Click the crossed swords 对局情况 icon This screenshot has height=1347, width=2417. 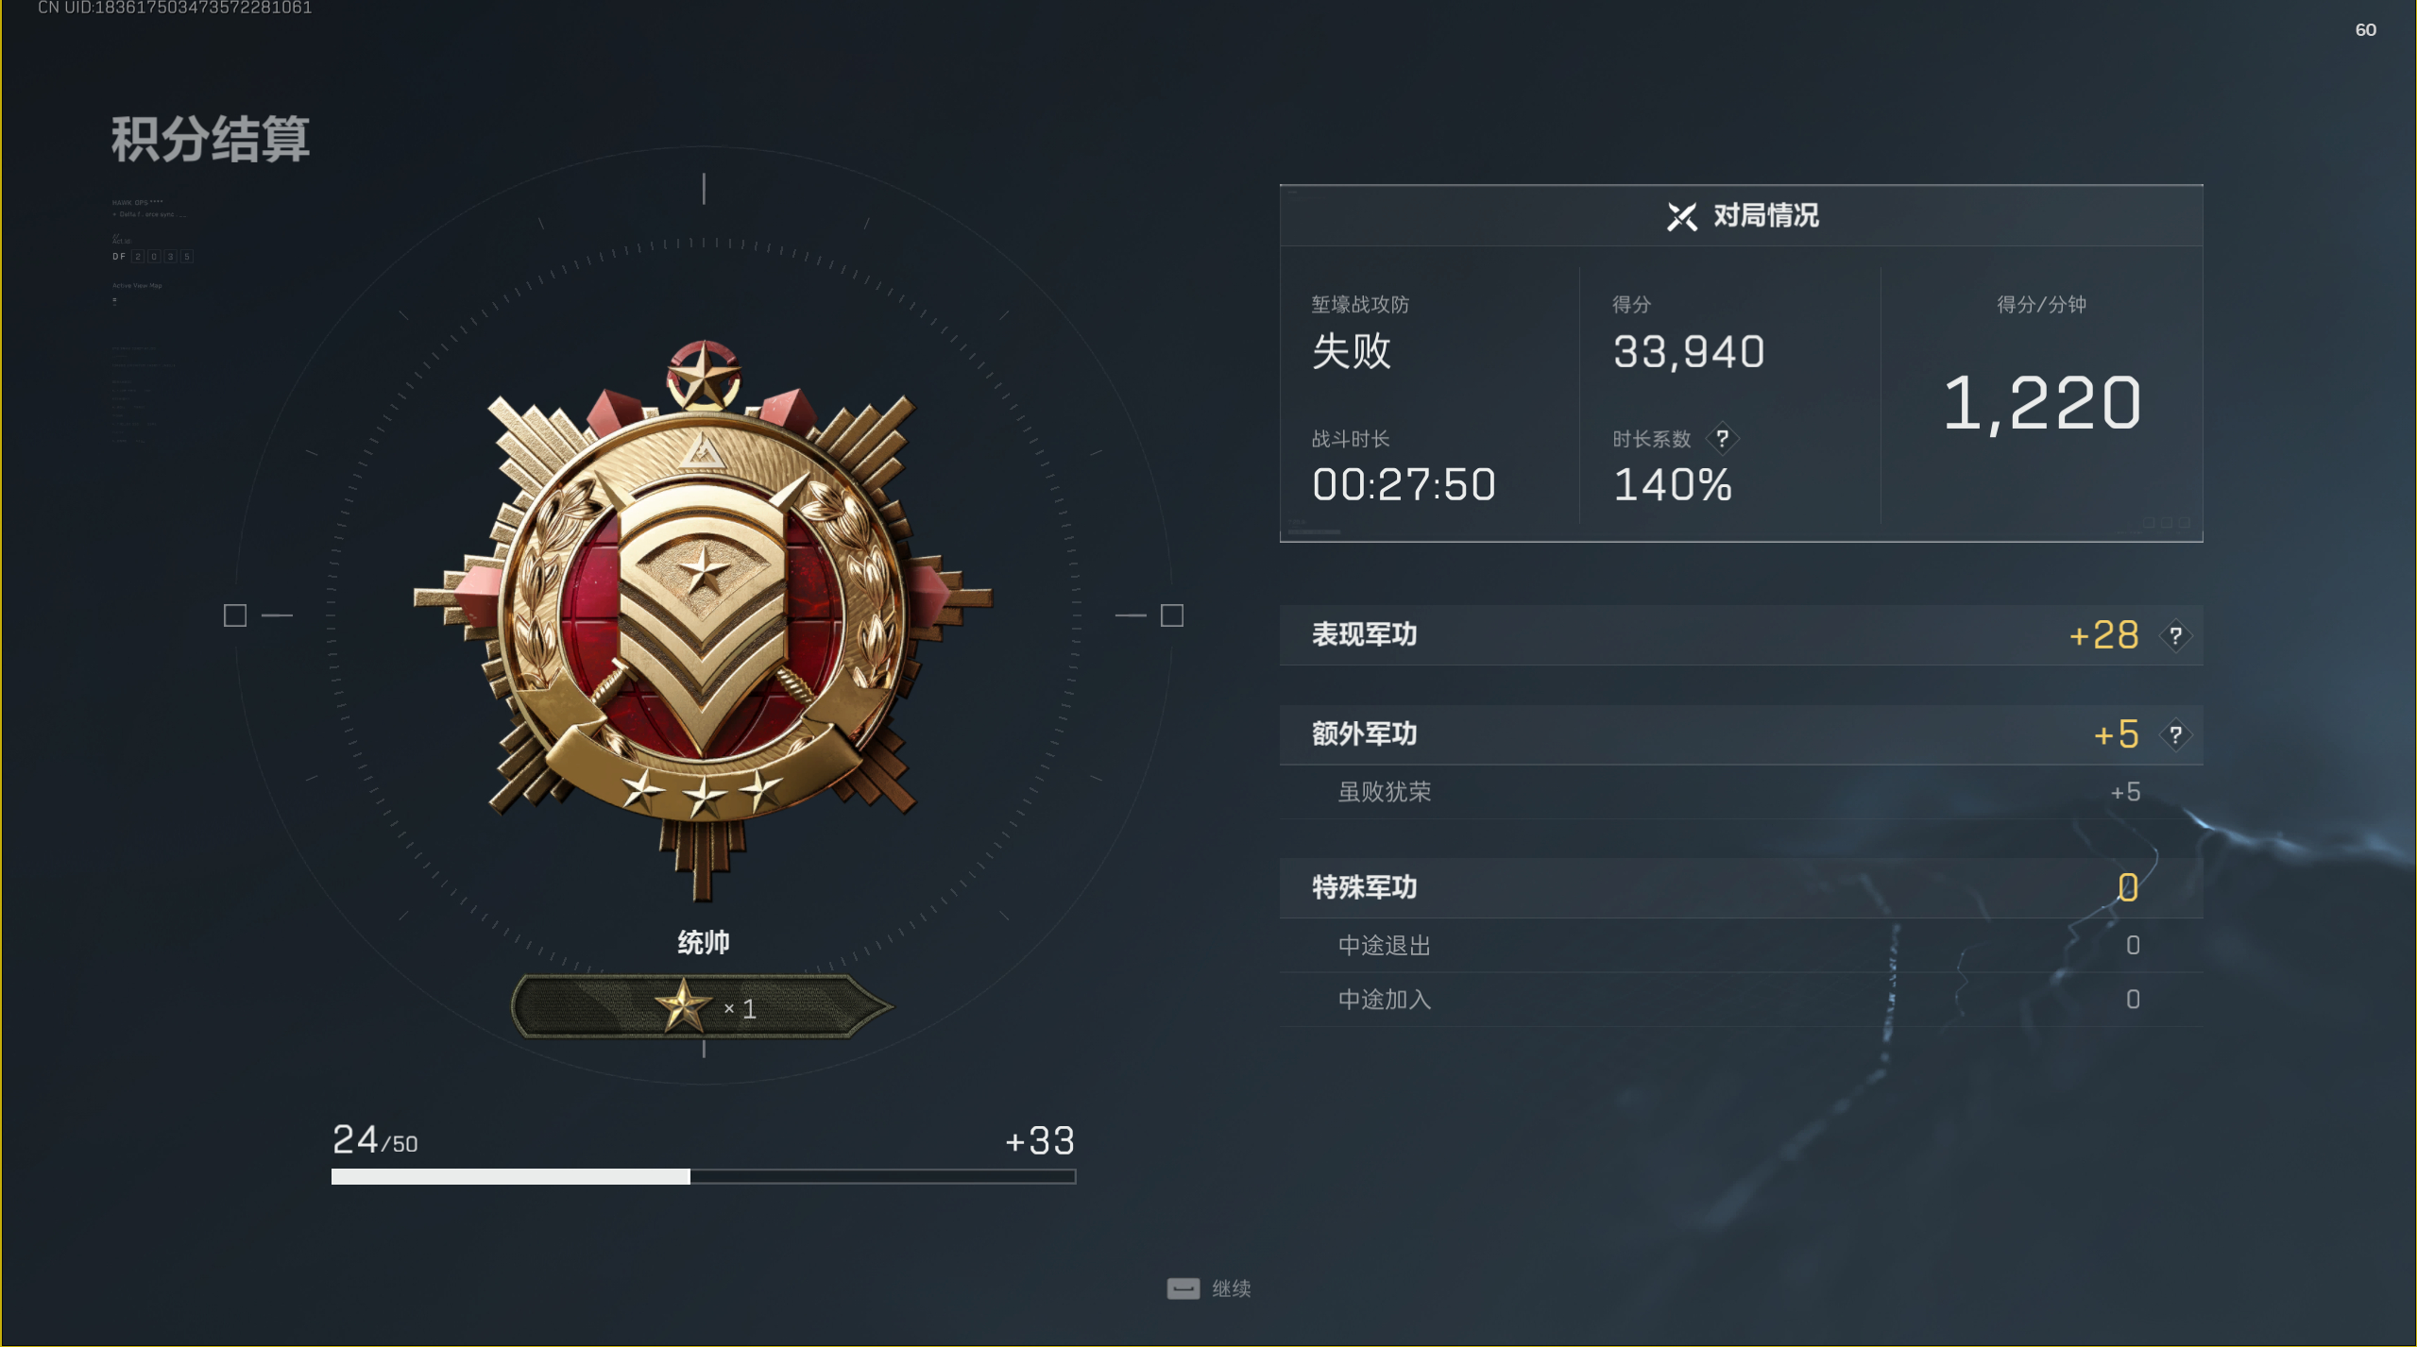pos(1681,216)
